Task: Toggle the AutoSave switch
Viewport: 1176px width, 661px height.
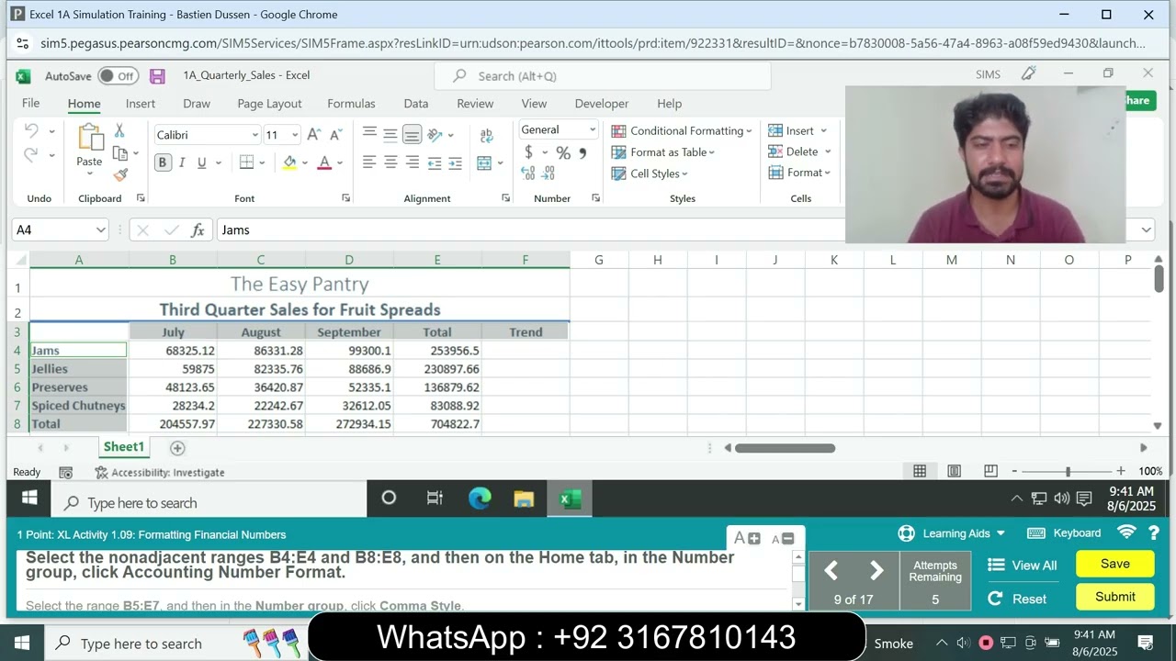Action: click(118, 76)
